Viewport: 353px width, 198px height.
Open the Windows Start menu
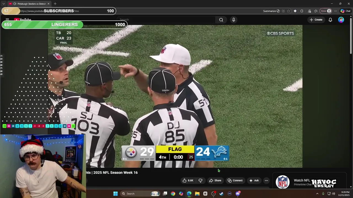(x=116, y=194)
